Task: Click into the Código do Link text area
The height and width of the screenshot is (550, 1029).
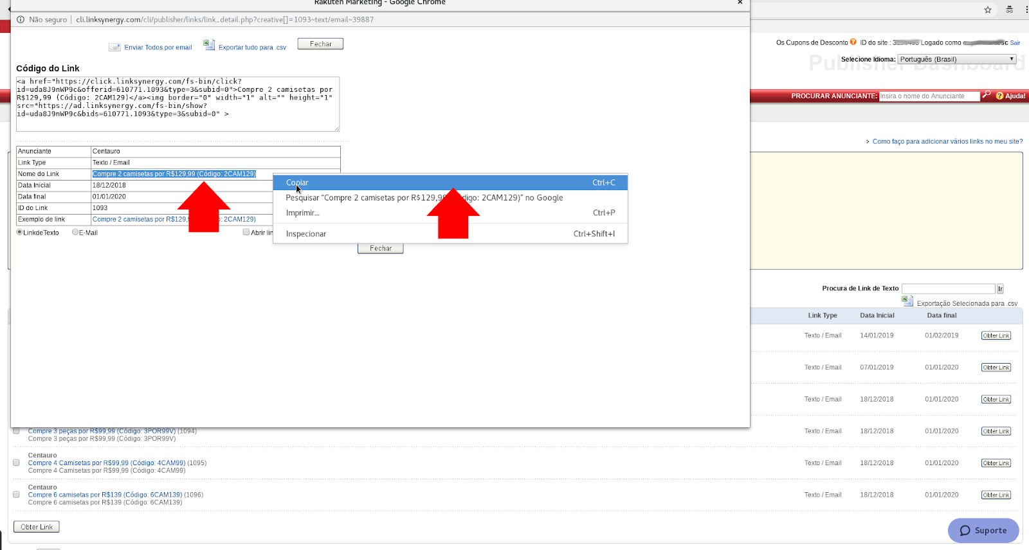Action: coord(178,104)
